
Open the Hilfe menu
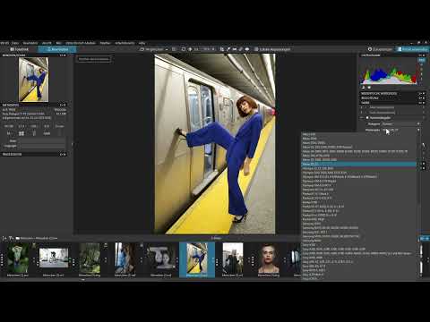[142, 43]
